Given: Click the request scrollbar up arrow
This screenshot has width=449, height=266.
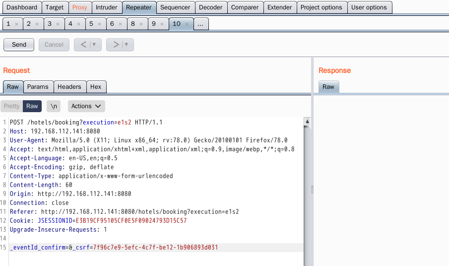Looking at the screenshot, I should click(307, 122).
